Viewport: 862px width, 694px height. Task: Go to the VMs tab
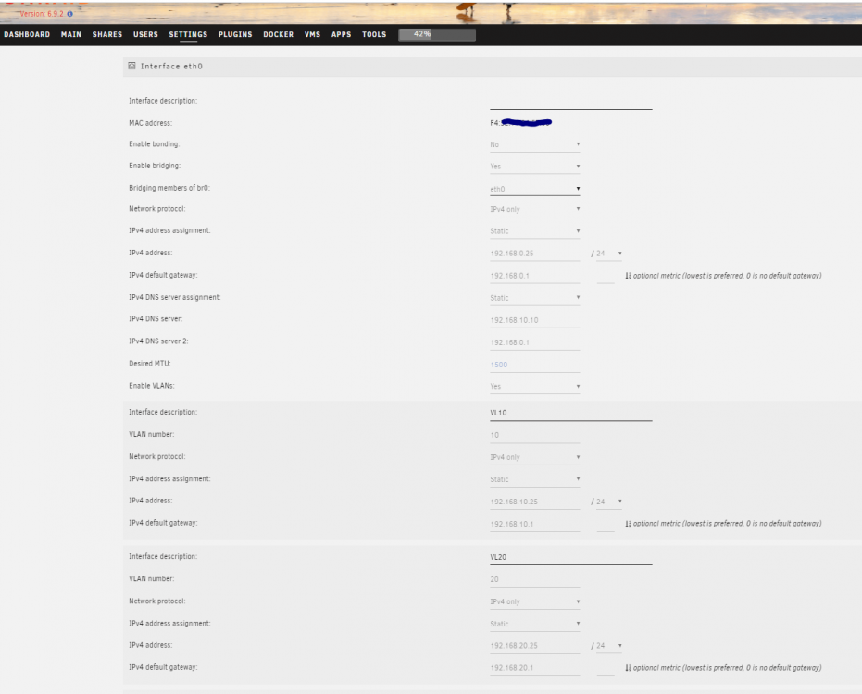click(x=312, y=34)
